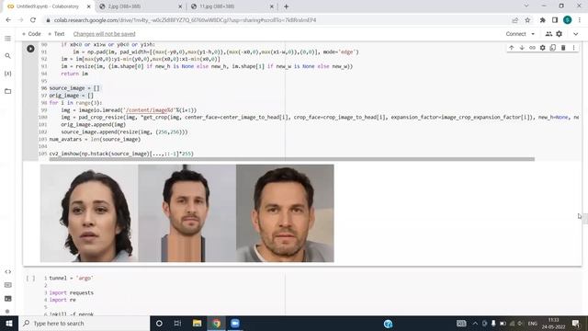Mirror cell in tab icon

(x=553, y=48)
